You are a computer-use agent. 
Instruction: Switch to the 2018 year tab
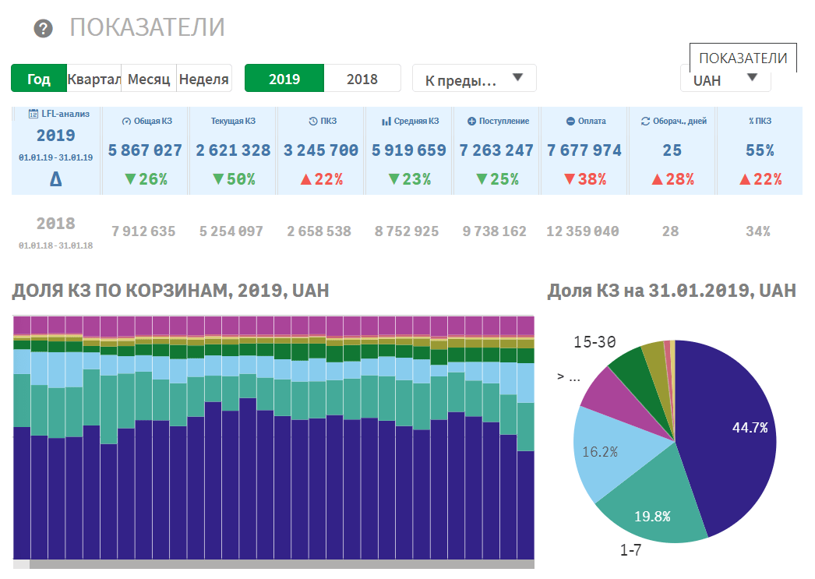(x=362, y=79)
